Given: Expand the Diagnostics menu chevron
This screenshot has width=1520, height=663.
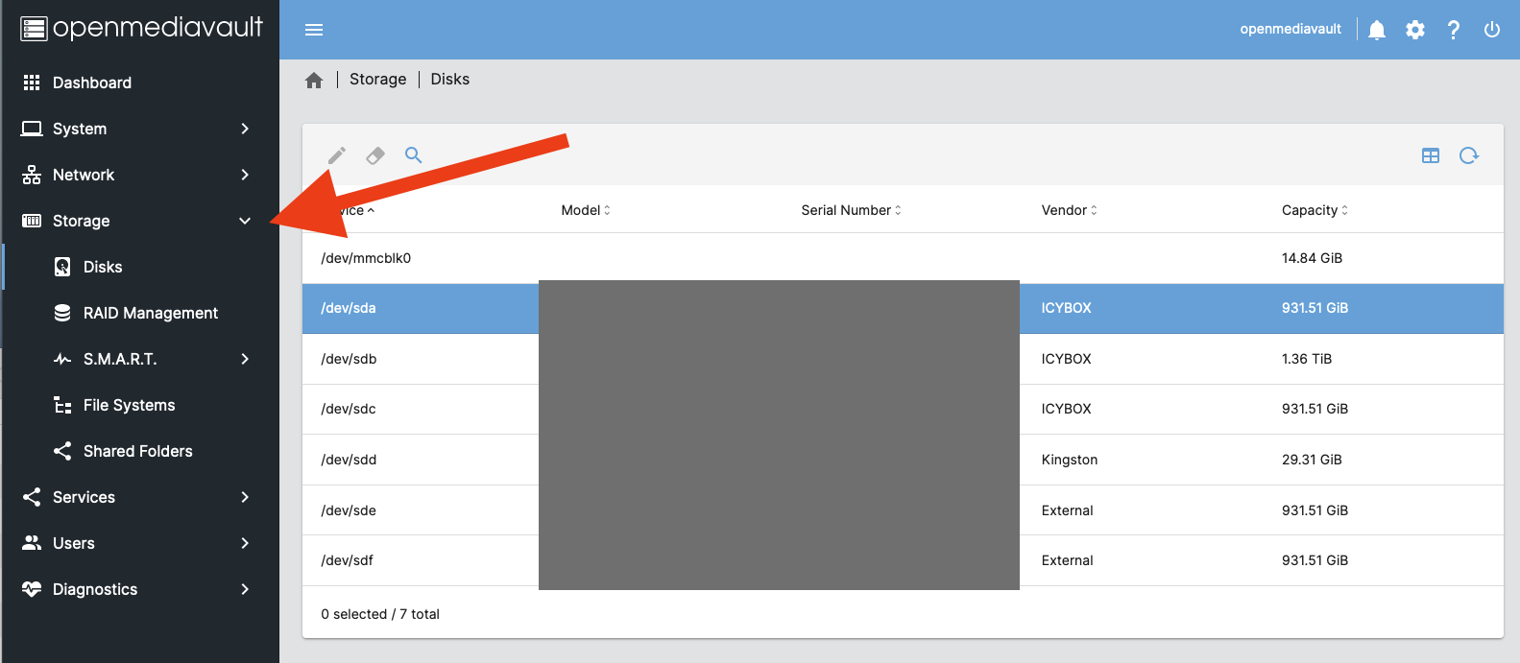Looking at the screenshot, I should click(245, 589).
